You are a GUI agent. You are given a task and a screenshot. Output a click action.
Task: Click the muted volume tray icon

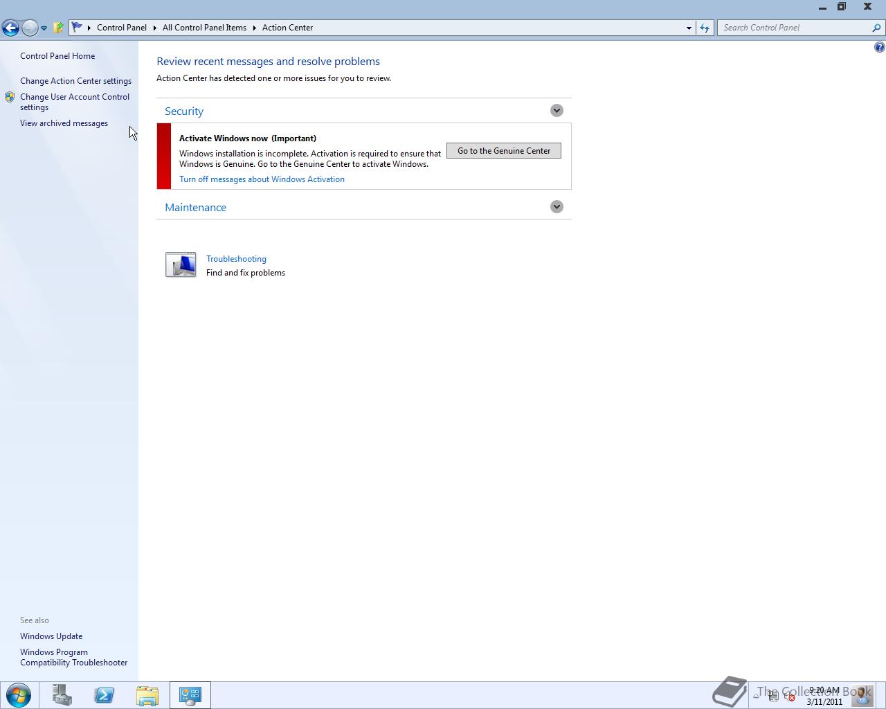tap(789, 696)
